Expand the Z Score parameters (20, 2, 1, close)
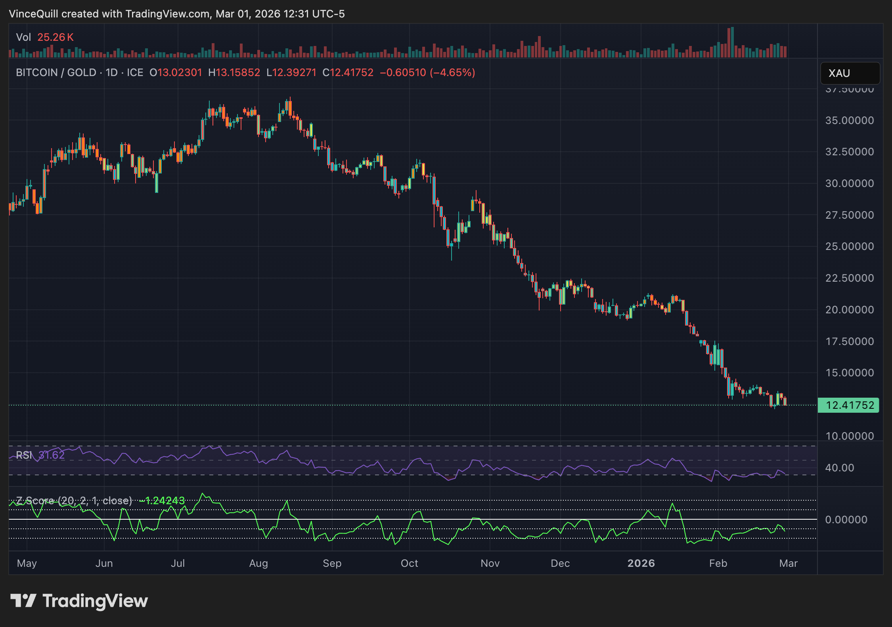 (95, 501)
